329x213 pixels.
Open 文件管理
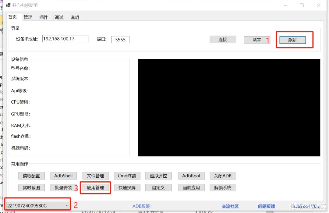point(95,176)
